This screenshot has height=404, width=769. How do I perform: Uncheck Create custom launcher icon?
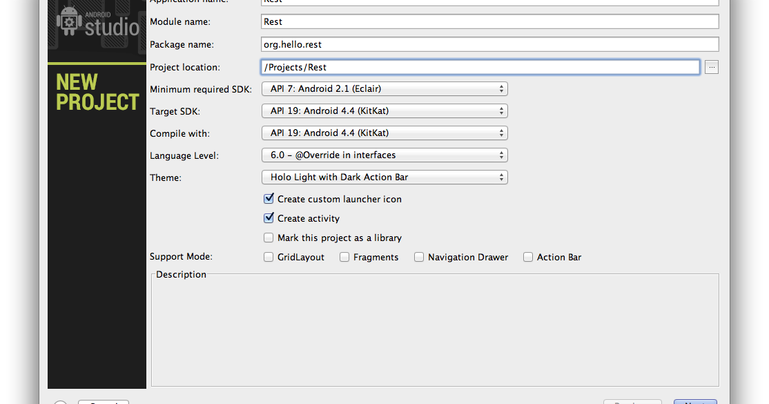269,198
